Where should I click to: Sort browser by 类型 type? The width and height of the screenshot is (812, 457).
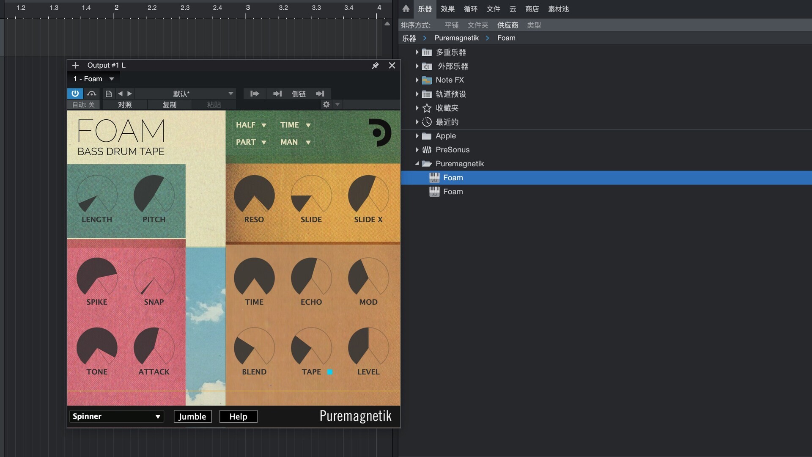(534, 25)
